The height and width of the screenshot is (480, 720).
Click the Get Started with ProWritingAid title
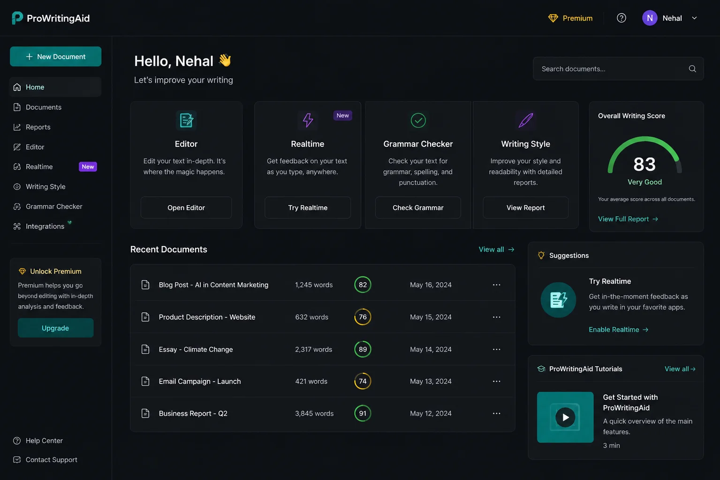pos(630,403)
